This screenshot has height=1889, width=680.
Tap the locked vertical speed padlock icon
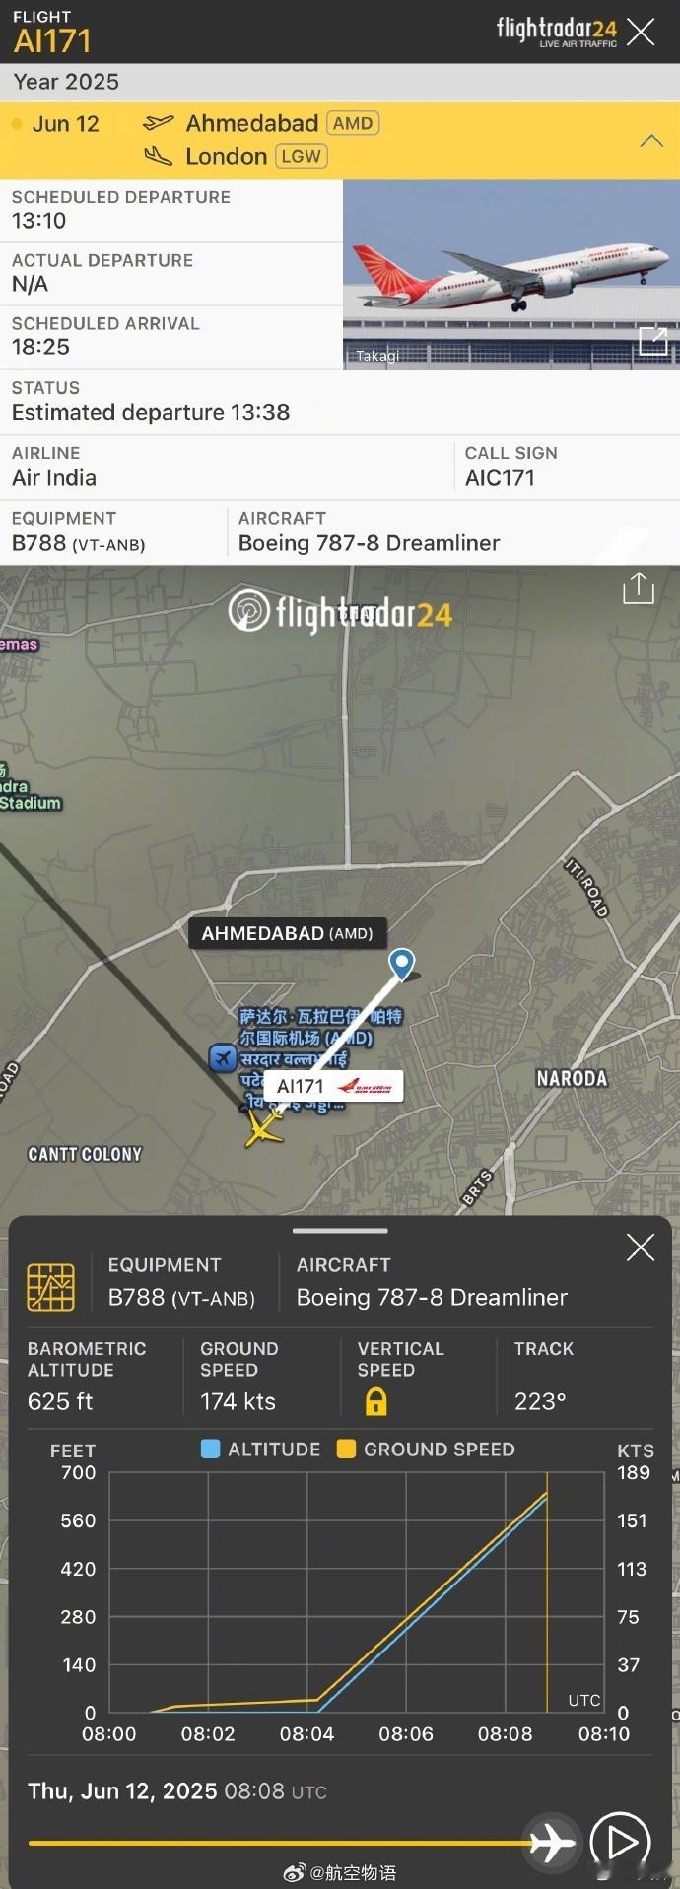point(375,1401)
